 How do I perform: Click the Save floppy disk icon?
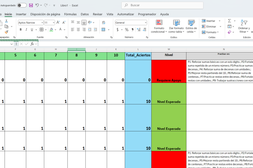point(31,5)
